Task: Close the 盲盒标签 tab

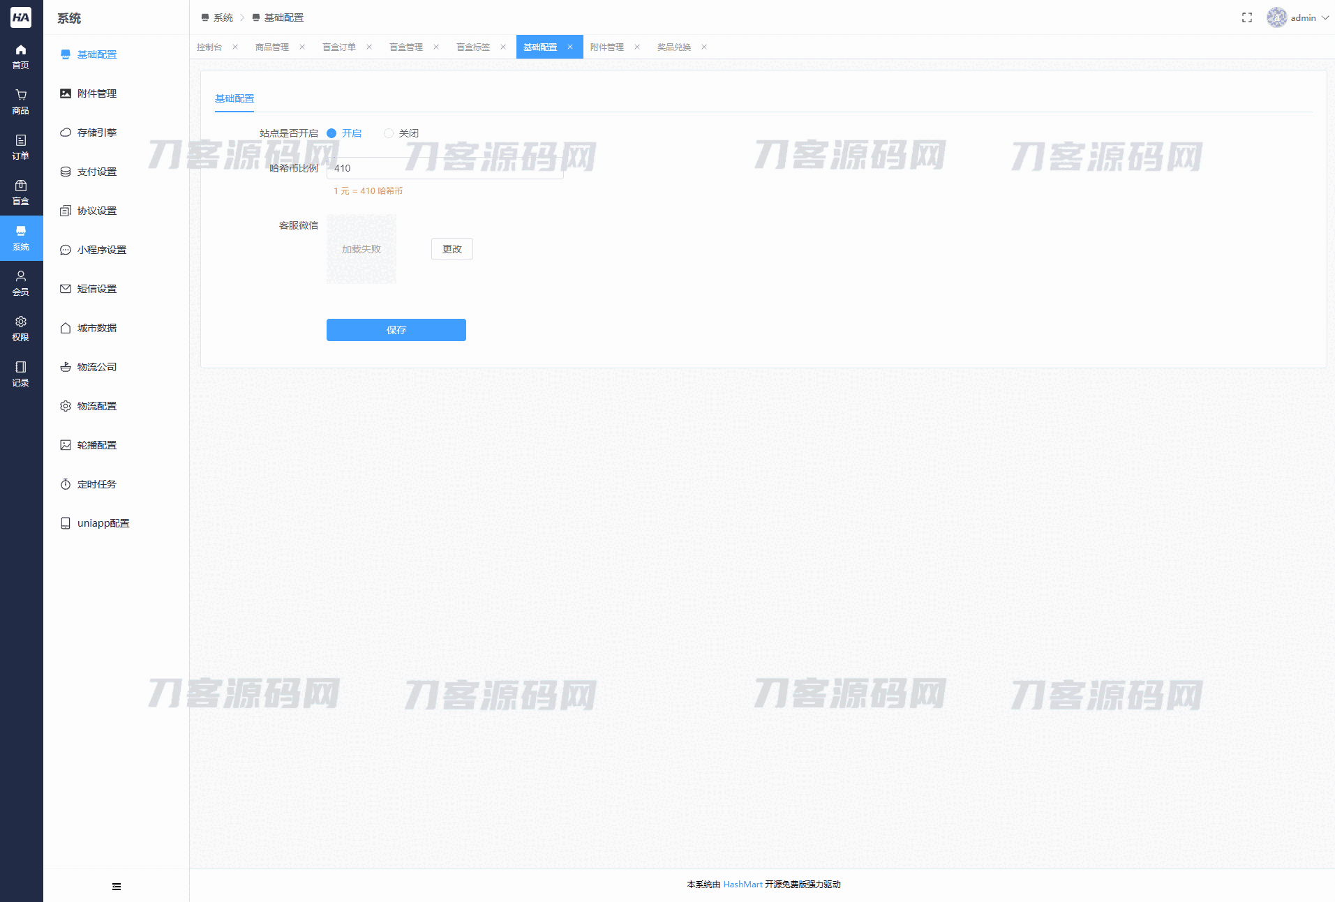Action: pyautogui.click(x=503, y=47)
